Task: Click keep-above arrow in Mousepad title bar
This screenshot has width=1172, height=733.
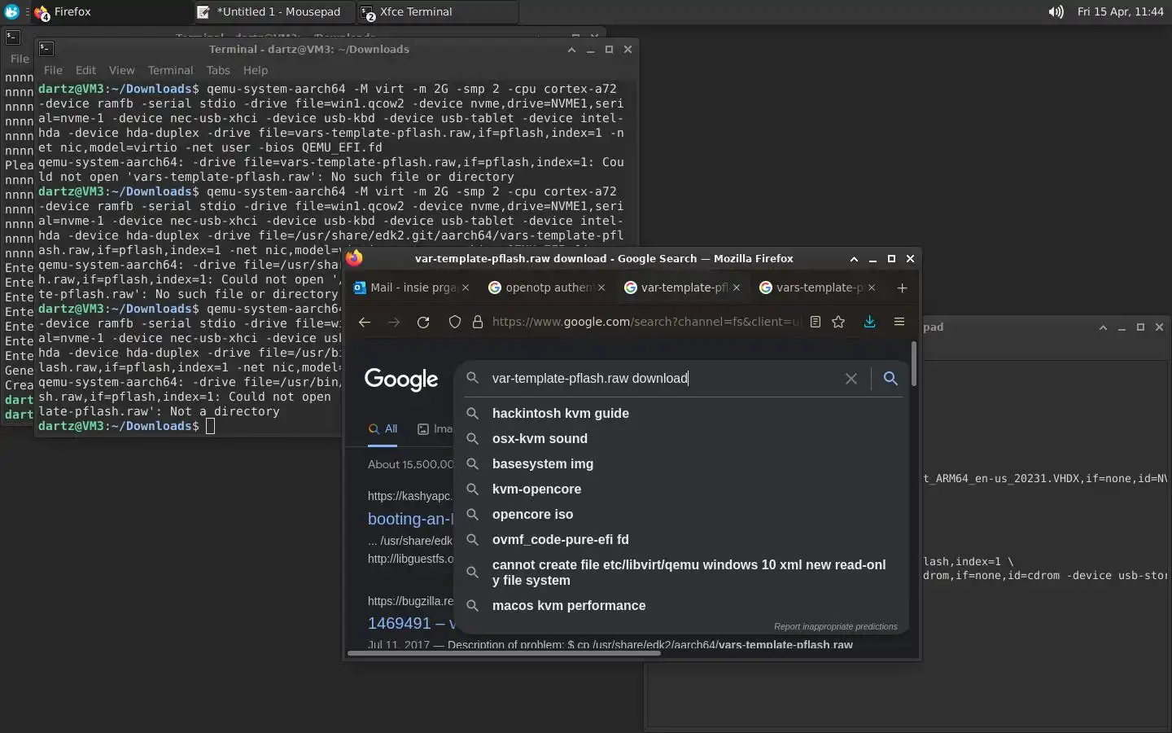Action: coord(1103,327)
